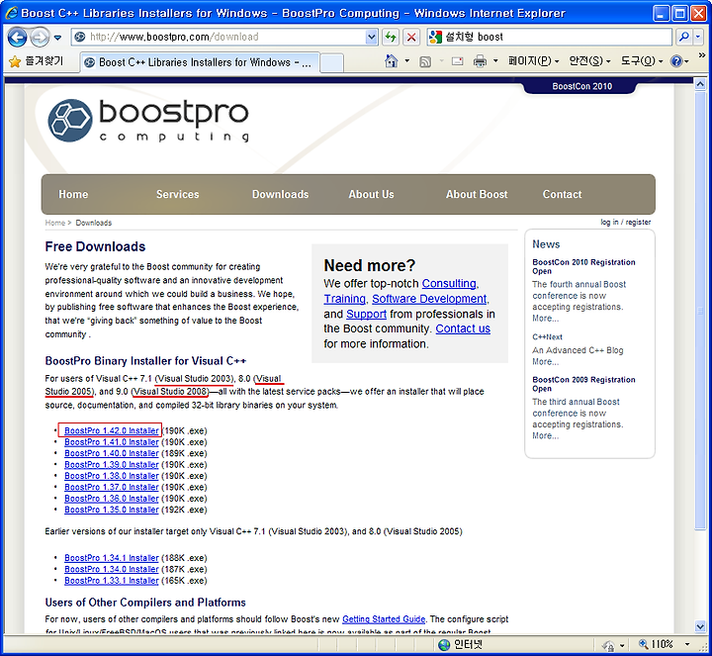Open the search provider dropdown arrow
The height and width of the screenshot is (656, 712).
698,37
